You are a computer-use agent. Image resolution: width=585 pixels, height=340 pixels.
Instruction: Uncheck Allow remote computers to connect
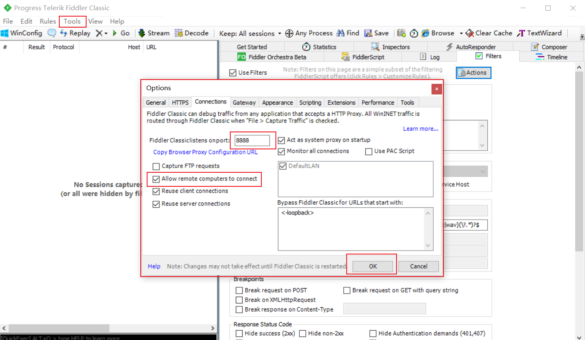[x=156, y=179]
